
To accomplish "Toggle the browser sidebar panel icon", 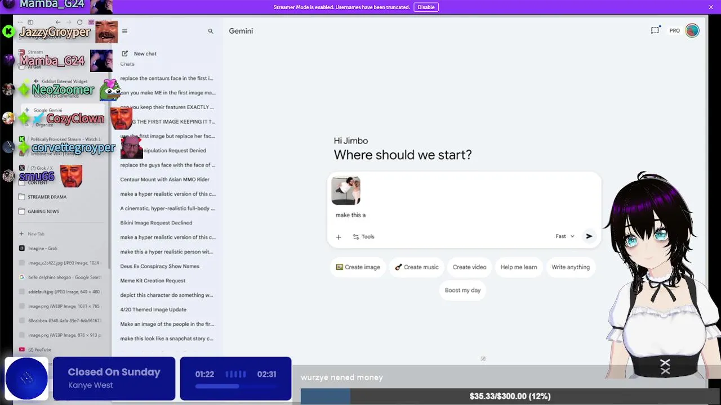I will (30, 22).
